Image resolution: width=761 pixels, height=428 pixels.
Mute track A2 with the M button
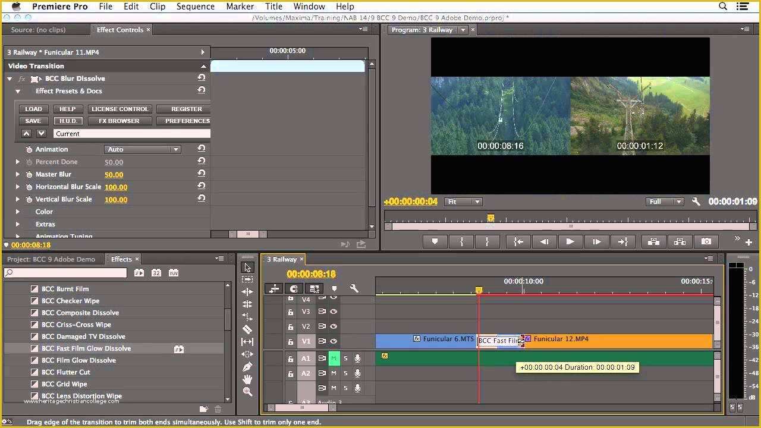click(x=334, y=373)
